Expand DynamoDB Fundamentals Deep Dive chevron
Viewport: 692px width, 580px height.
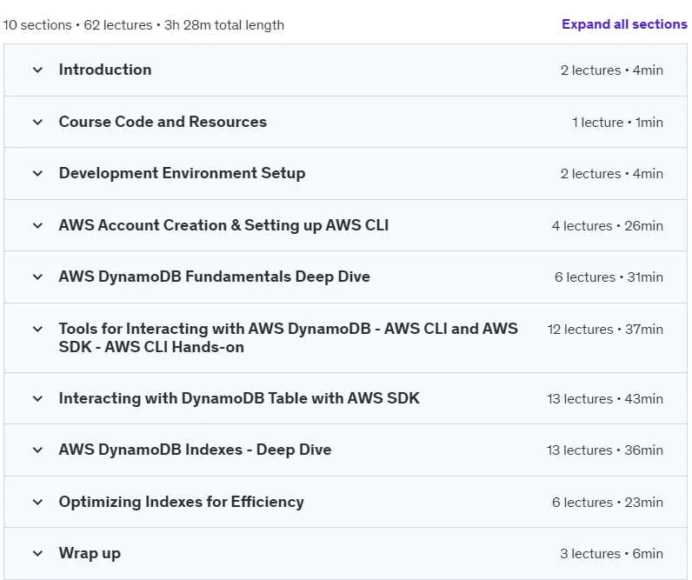click(x=37, y=277)
